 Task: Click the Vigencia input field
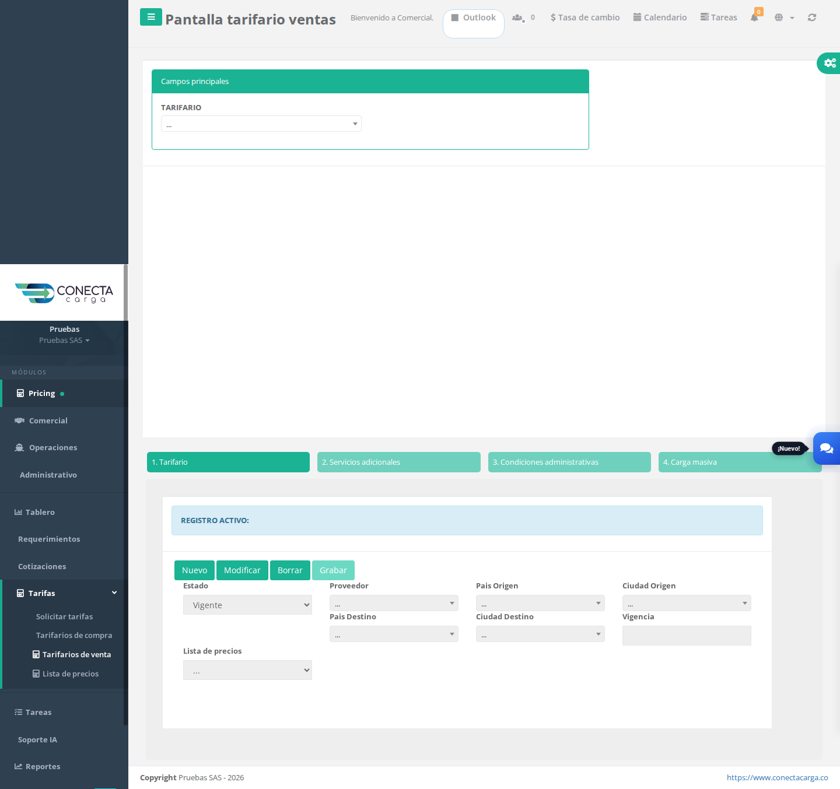pyautogui.click(x=687, y=636)
